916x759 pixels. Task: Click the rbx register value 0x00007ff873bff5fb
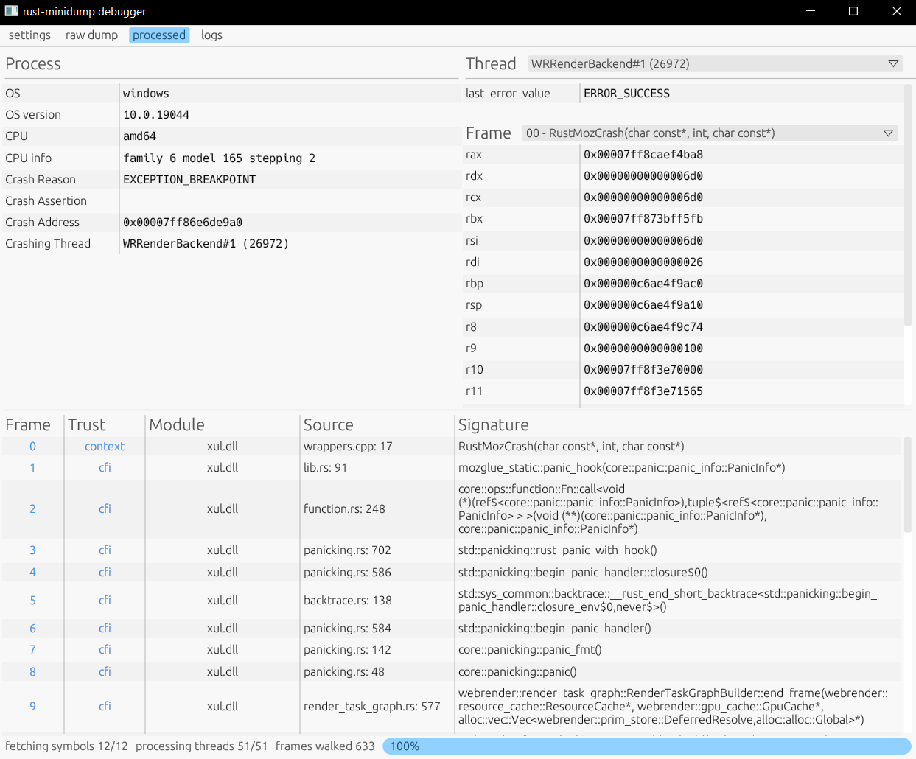643,219
